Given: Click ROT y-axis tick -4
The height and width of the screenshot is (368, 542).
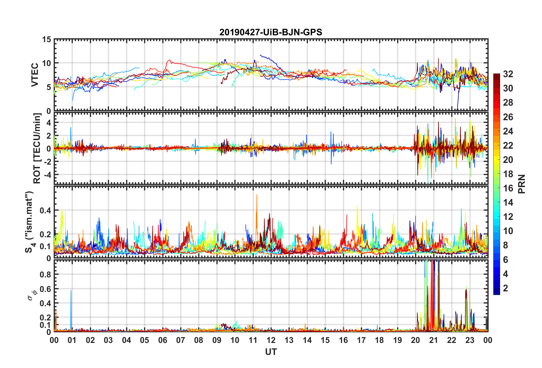Looking at the screenshot, I should [47, 174].
